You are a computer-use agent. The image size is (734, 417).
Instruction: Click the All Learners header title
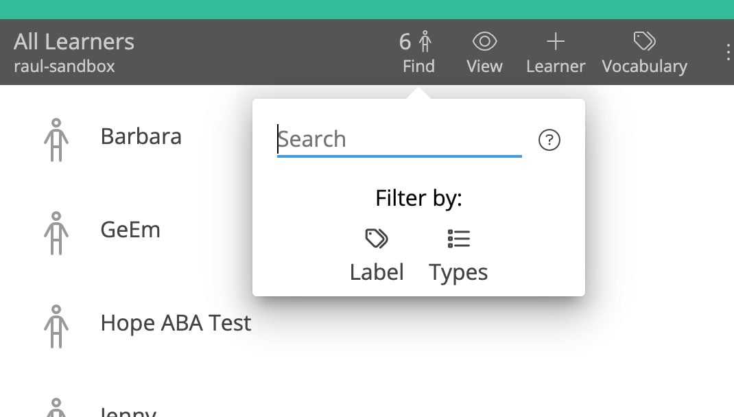[74, 42]
